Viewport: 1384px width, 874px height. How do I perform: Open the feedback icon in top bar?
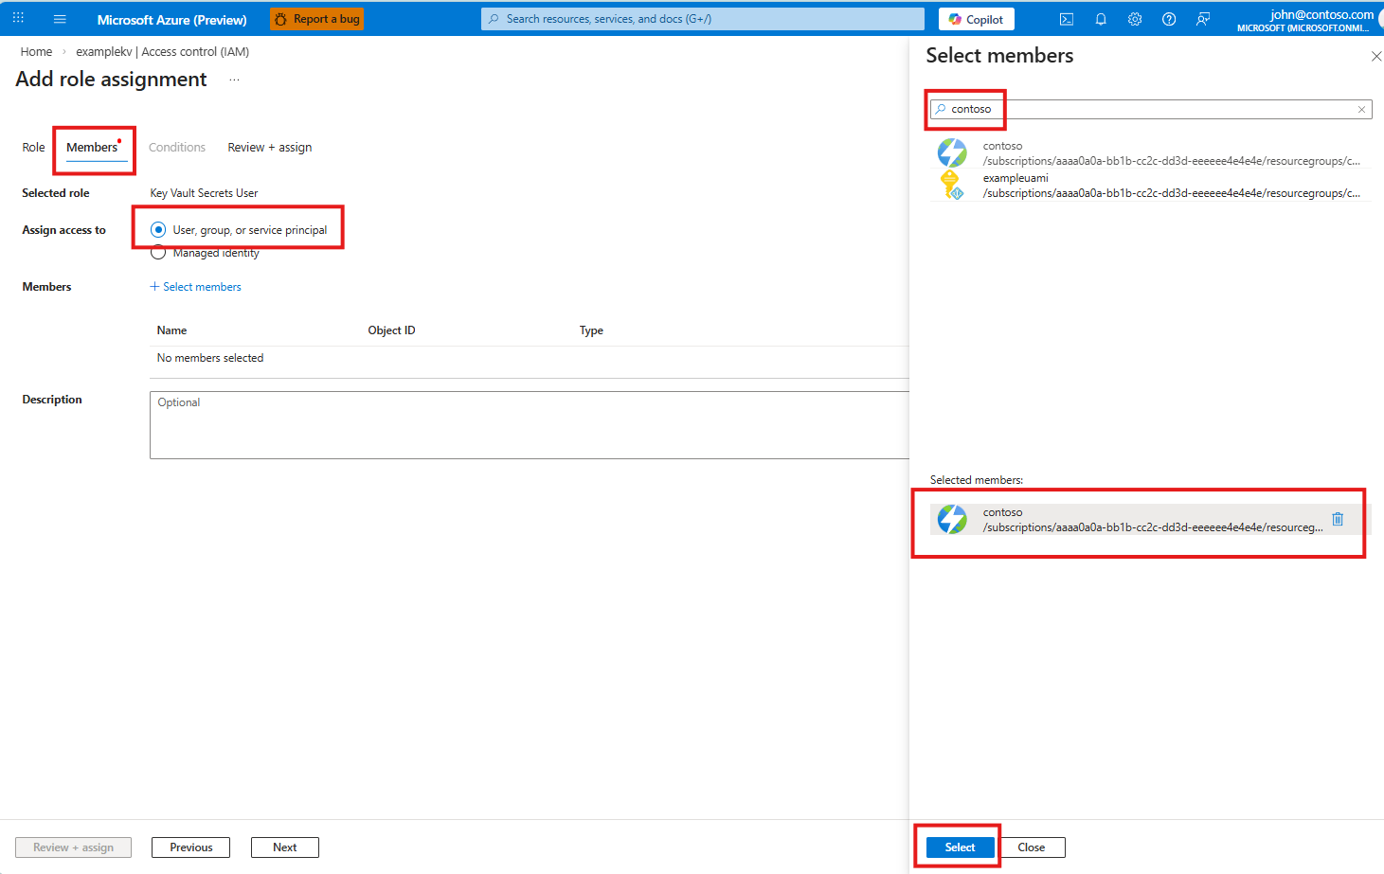(1203, 19)
